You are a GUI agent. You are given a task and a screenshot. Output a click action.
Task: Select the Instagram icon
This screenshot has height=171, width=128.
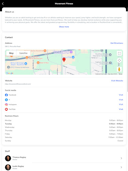6,105
